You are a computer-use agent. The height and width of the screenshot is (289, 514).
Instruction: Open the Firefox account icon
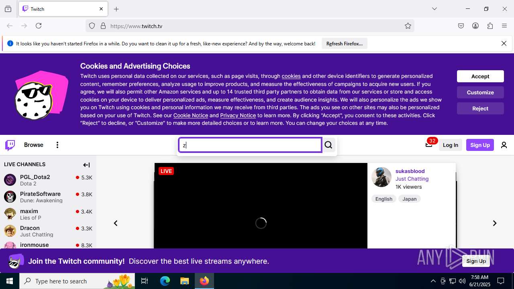click(475, 26)
